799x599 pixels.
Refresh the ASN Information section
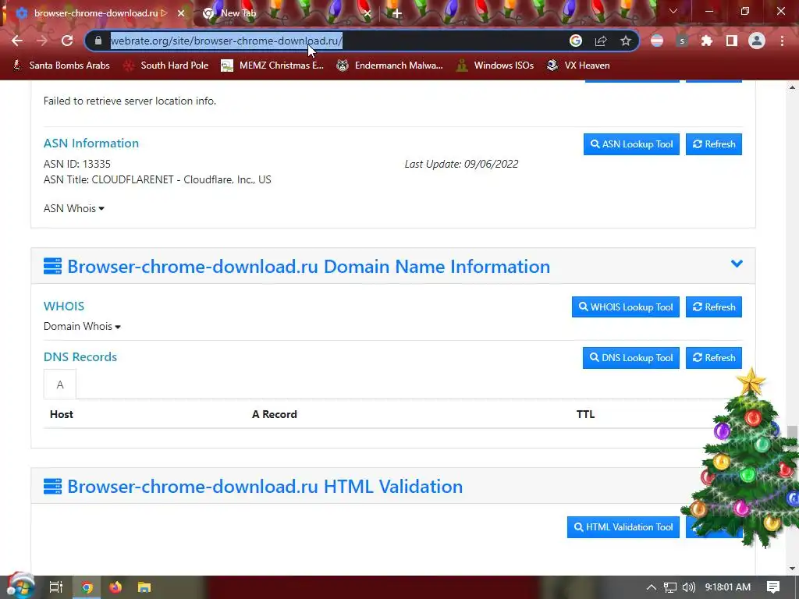pos(713,144)
